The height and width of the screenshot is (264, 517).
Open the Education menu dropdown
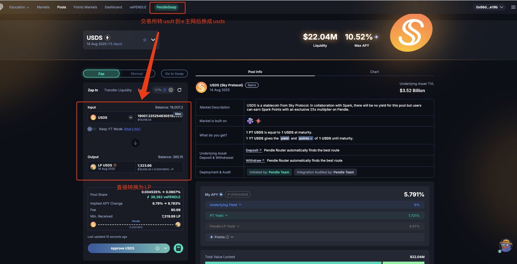point(19,7)
